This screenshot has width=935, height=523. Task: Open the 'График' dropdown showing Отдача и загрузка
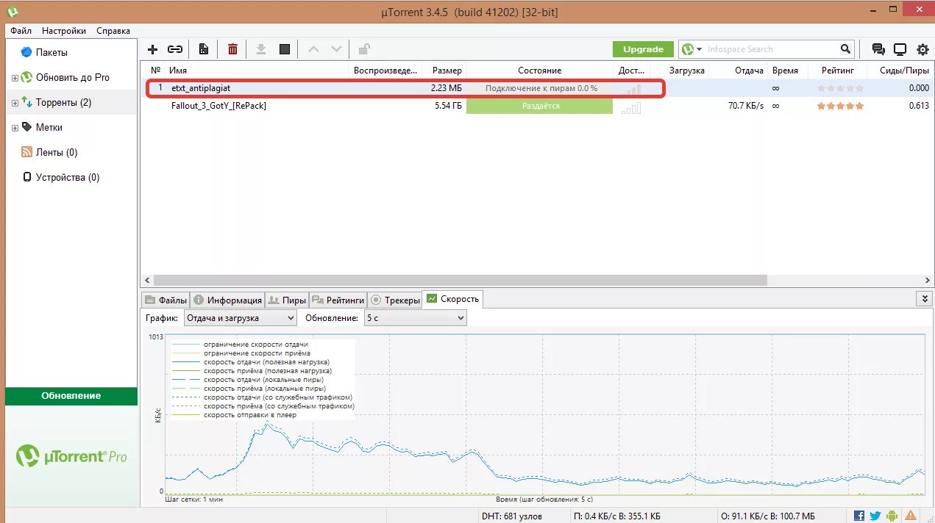click(x=241, y=318)
